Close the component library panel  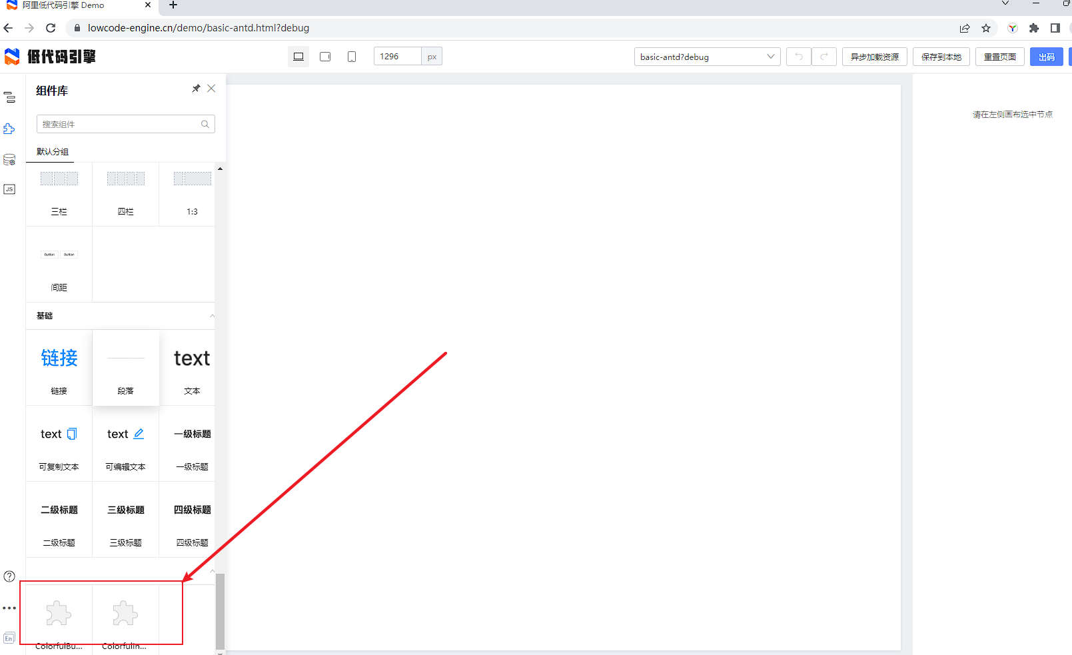(211, 89)
